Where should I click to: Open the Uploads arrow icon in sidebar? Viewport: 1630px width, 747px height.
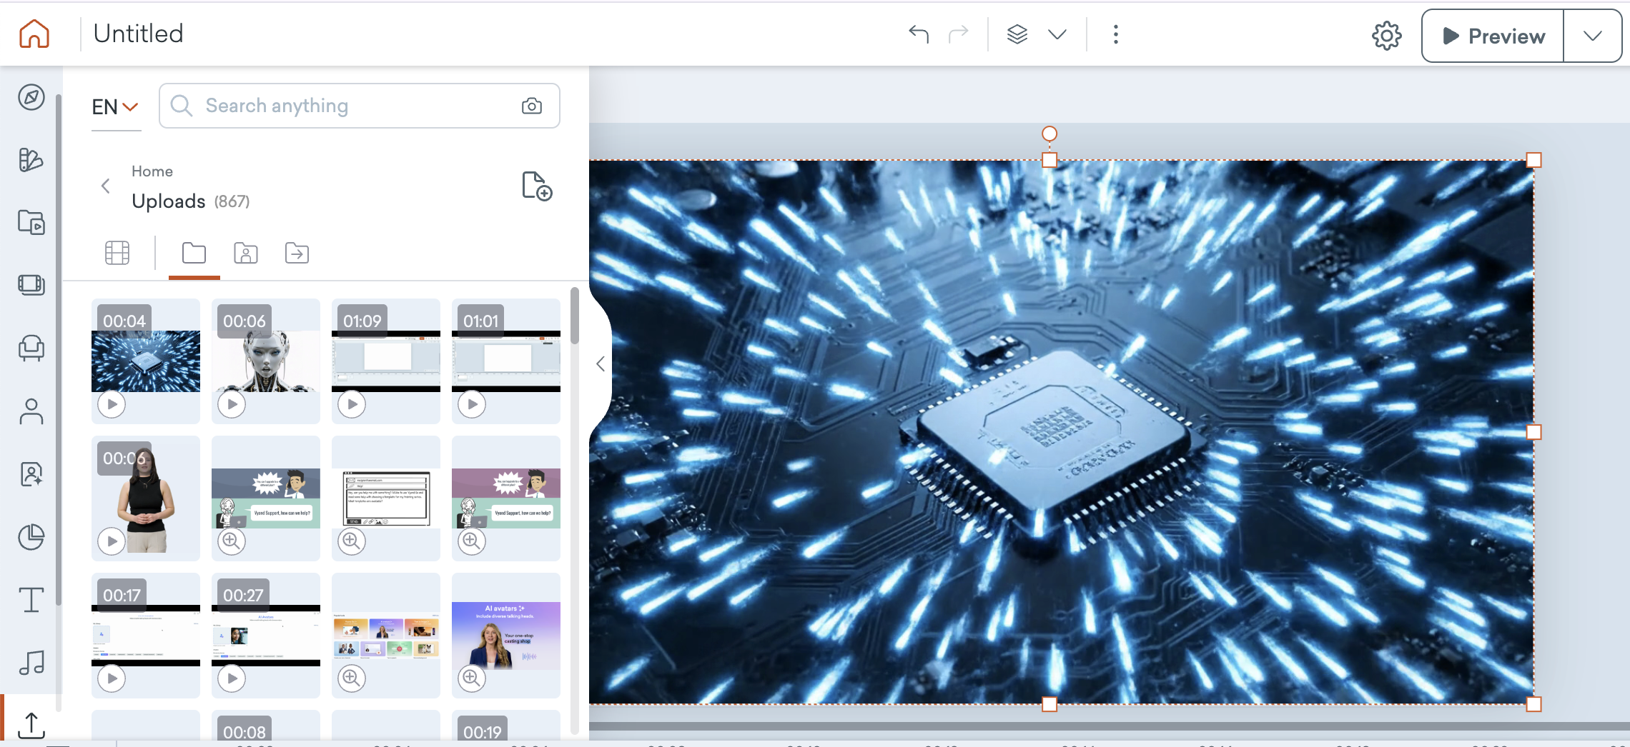(x=31, y=724)
